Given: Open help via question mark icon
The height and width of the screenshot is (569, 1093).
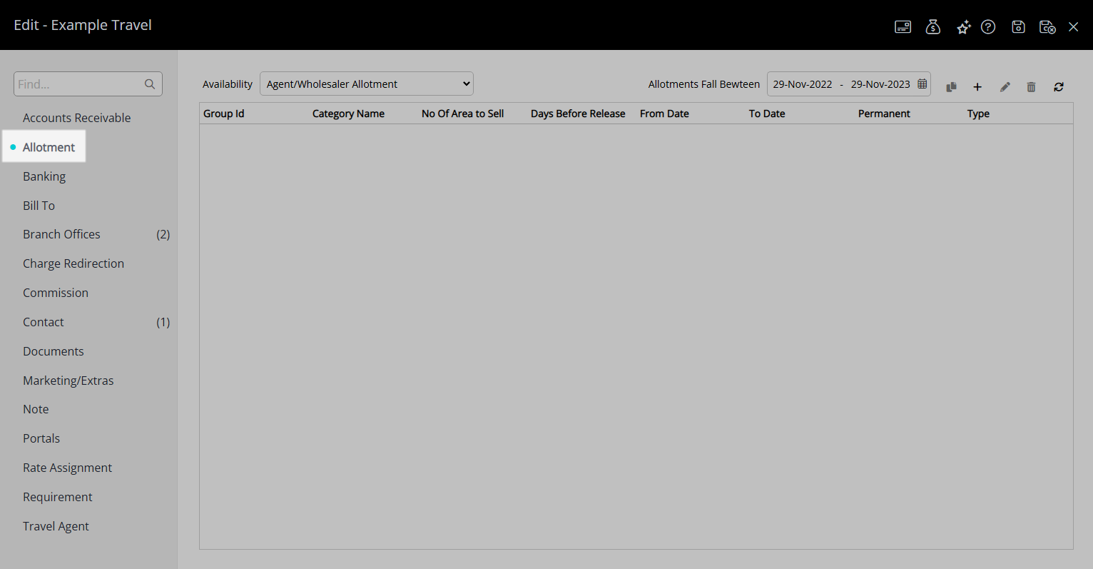Looking at the screenshot, I should pyautogui.click(x=988, y=27).
